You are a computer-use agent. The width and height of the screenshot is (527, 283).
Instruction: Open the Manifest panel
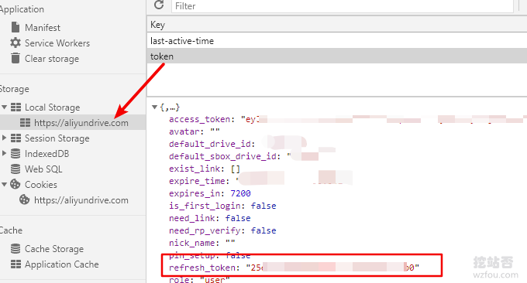tap(43, 28)
